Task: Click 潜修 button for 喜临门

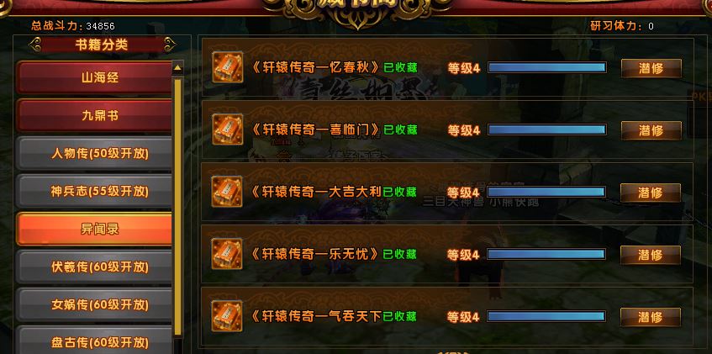Action: [651, 130]
